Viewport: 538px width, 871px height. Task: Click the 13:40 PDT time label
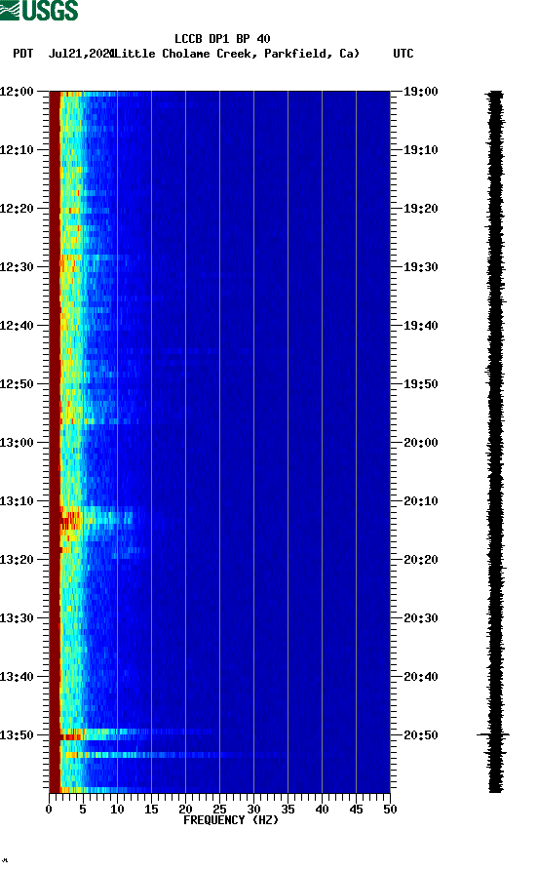[x=17, y=676]
